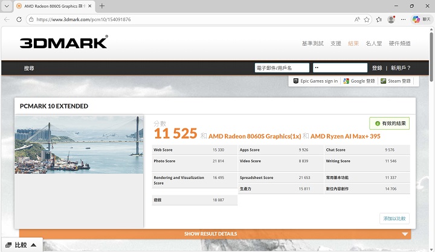Click the 搜尋 link in the dark bar
The image size is (435, 252).
[29, 68]
